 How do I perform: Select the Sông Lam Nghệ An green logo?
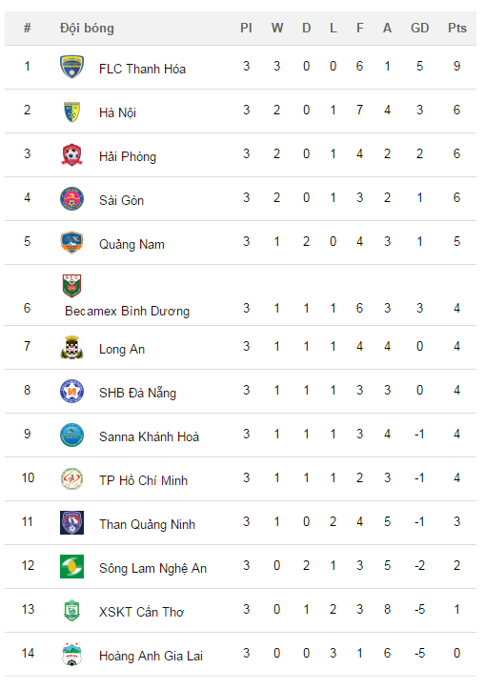[71, 566]
